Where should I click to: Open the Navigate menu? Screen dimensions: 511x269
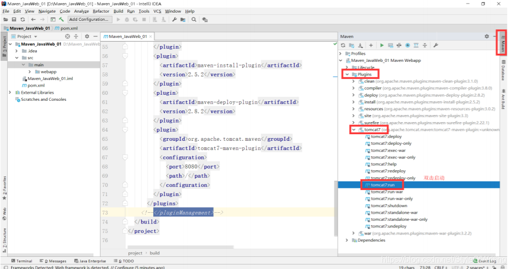point(47,11)
